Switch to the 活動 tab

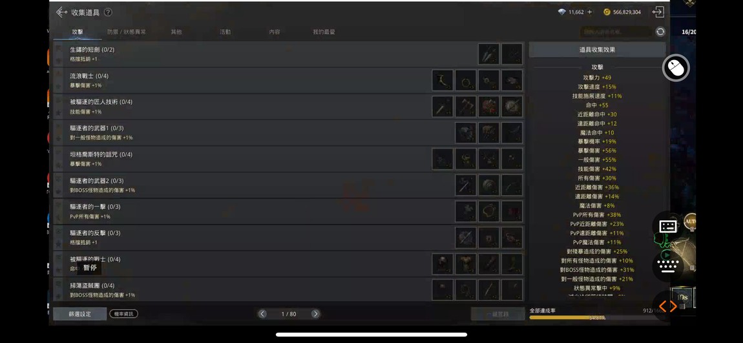coord(225,32)
